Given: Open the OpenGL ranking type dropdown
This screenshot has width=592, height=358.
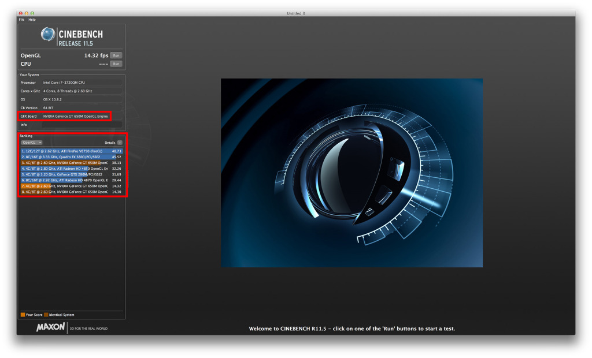Looking at the screenshot, I should [x=32, y=143].
